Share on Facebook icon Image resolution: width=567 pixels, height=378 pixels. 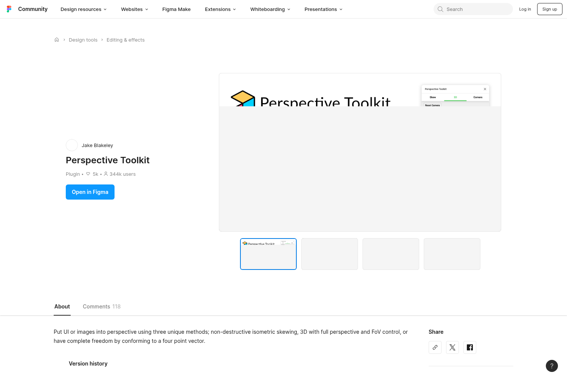click(470, 347)
